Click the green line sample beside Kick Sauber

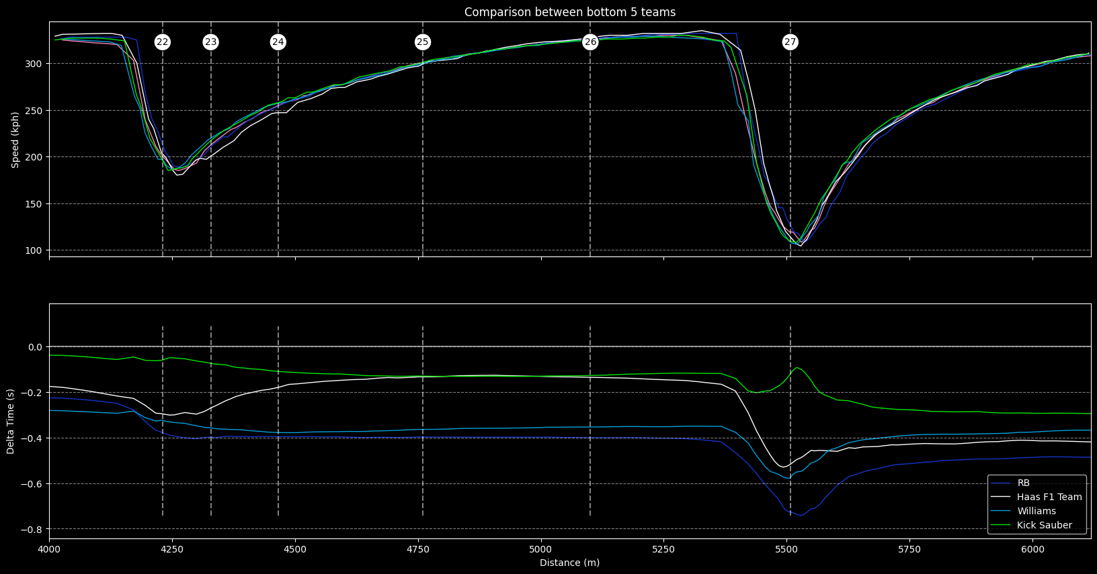point(1002,526)
